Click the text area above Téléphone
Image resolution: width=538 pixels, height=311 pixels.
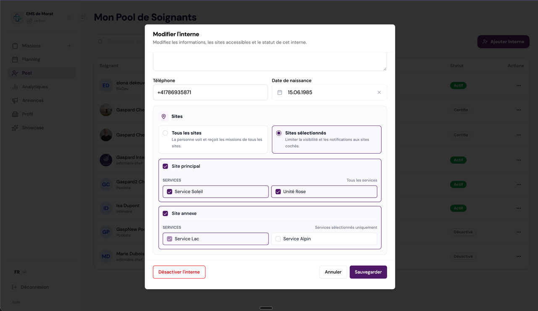270,62
